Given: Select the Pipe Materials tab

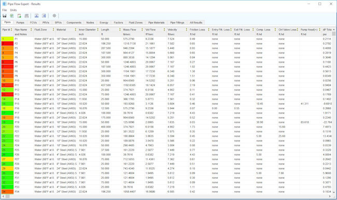Looking at the screenshot, I should pyautogui.click(x=156, y=23).
